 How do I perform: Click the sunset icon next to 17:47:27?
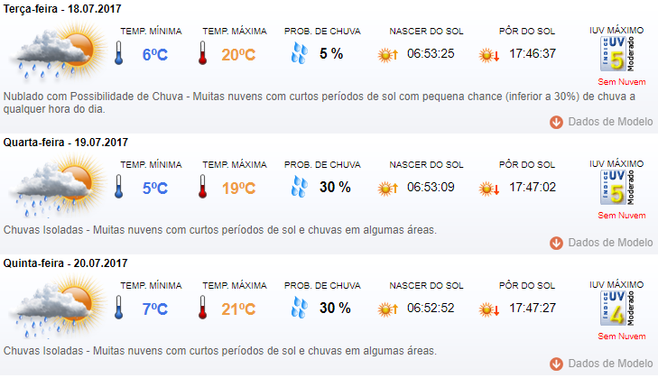coord(489,309)
